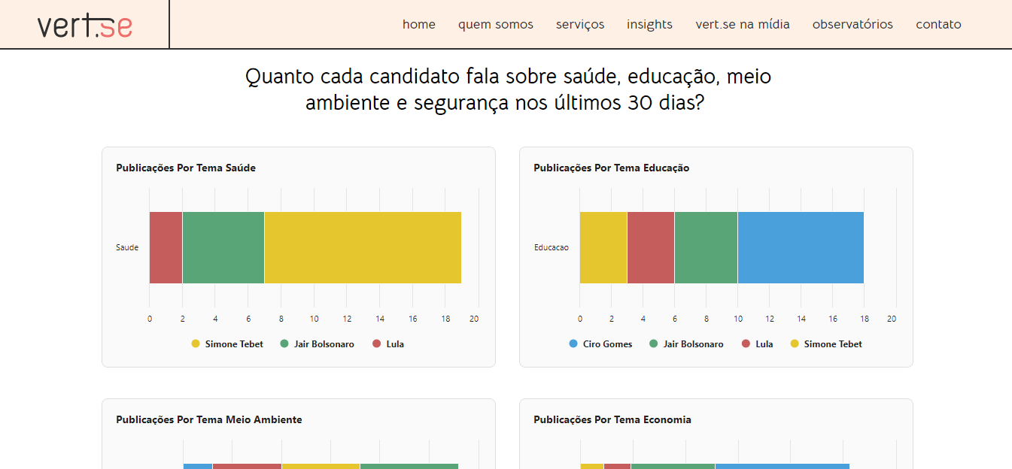Viewport: 1012px width, 469px height.
Task: Go to quem somos page
Action: 495,24
